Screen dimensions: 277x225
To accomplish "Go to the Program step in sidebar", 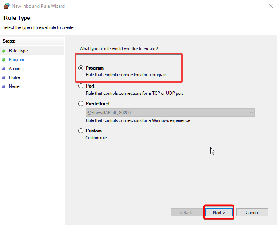I will coord(16,60).
